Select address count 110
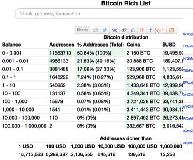Viewport: 193px width, 160px height. (53, 117)
